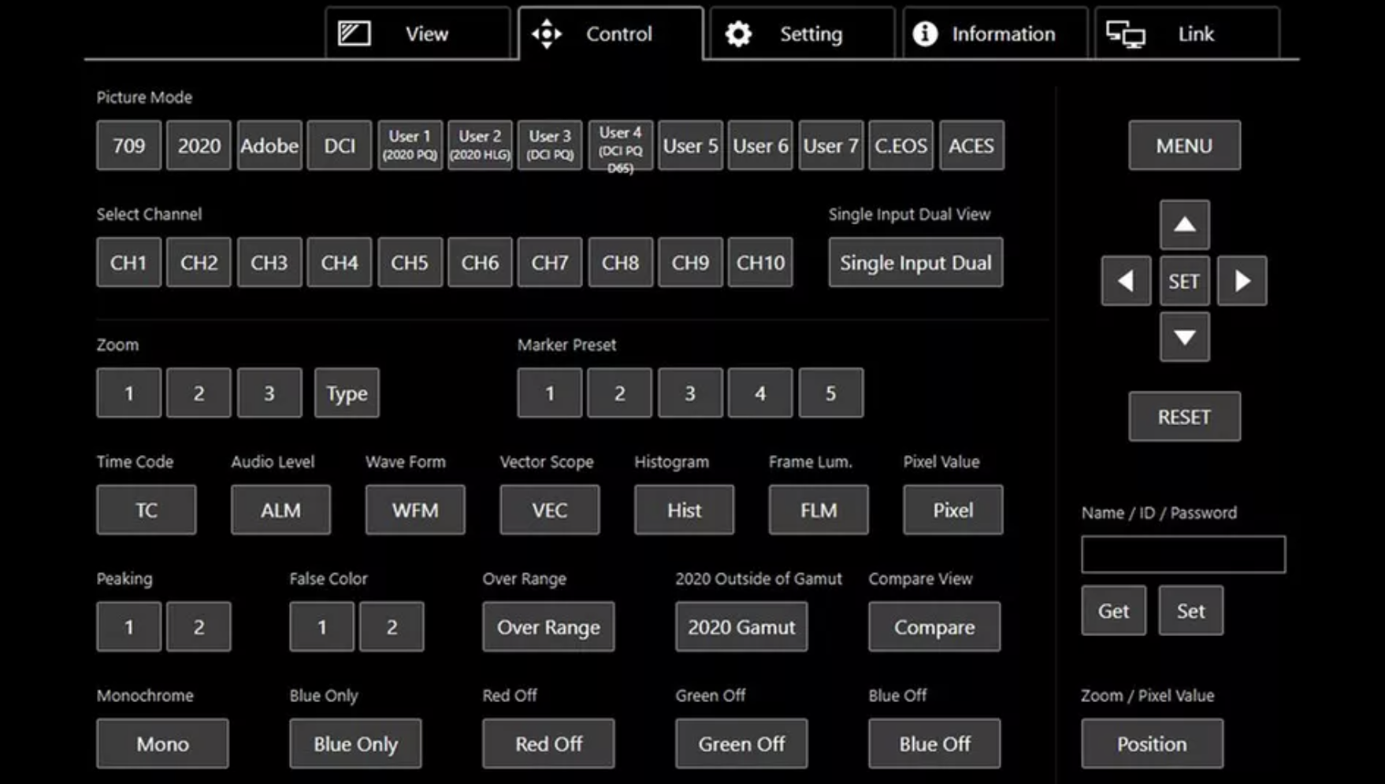
Task: Click the Name / ID / Password field
Action: [1183, 555]
